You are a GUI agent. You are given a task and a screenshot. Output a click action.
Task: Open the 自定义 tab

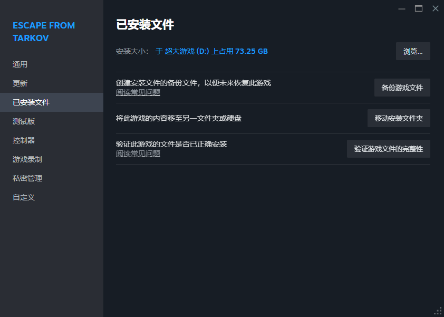(x=24, y=197)
